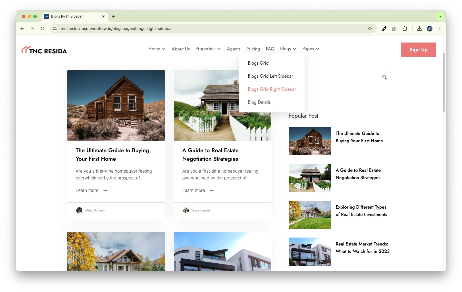This screenshot has height=292, width=462.
Task: Bookmark this page with the star icon
Action: 370,29
